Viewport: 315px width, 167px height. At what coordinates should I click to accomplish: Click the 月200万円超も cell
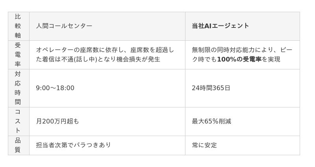coord(107,122)
